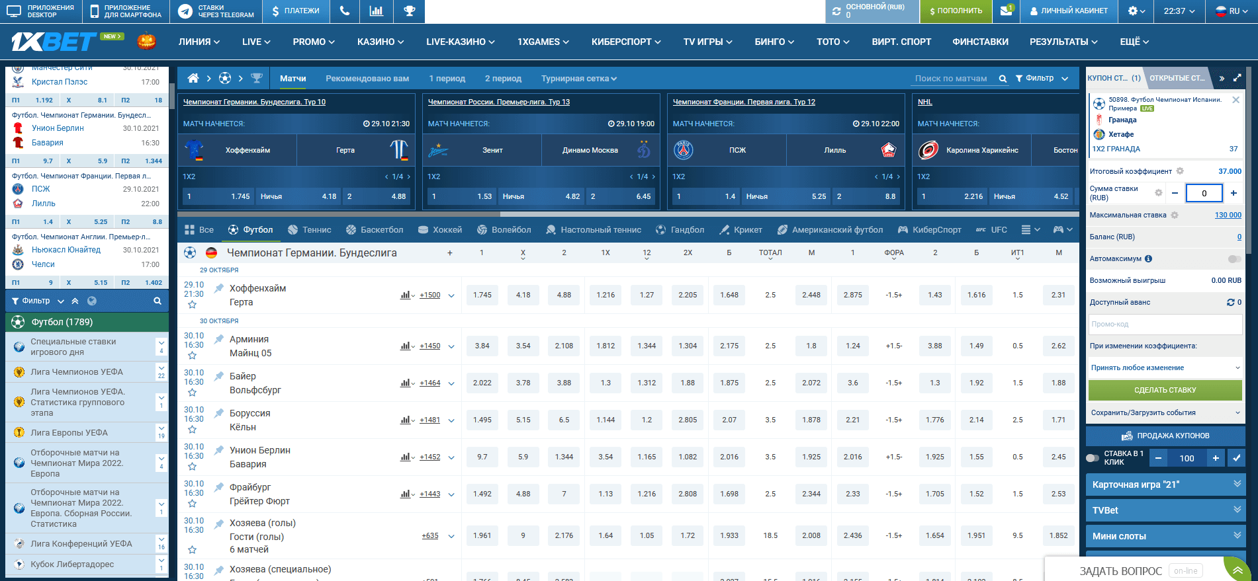This screenshot has height=581, width=1258.
Task: Expand the Турнирная сетка dropdown
Action: tap(579, 79)
